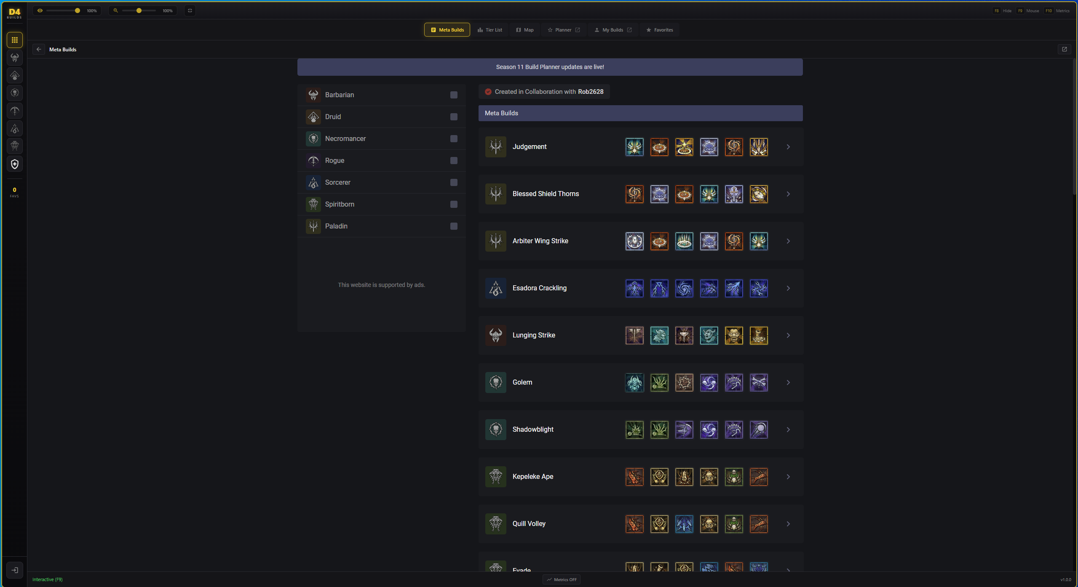Screen dimensions: 1078x587
Task: Click the Barbarian class icon in left sidebar
Action: click(x=15, y=58)
